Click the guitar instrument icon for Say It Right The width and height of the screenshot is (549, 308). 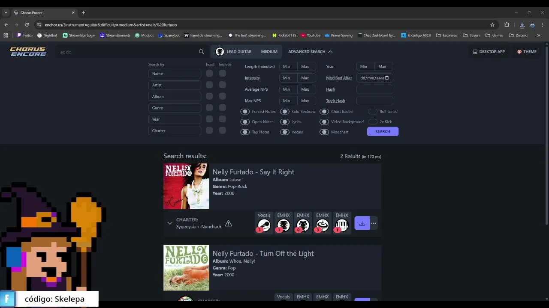coord(284,225)
